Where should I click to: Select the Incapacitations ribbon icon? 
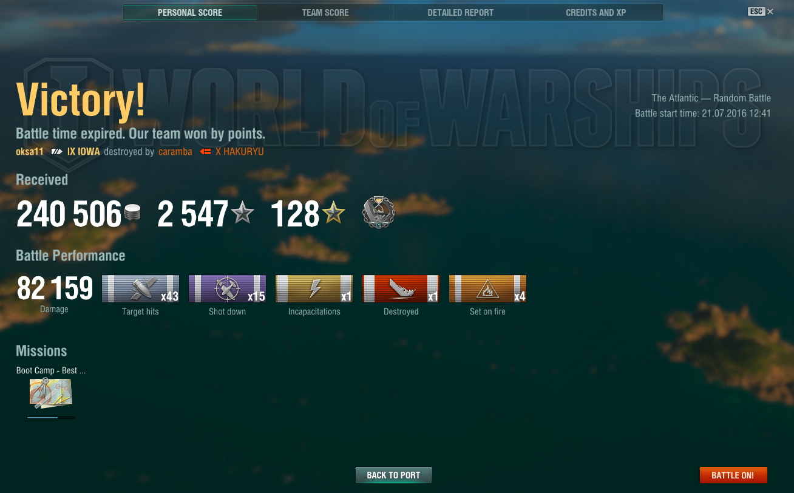pos(314,289)
